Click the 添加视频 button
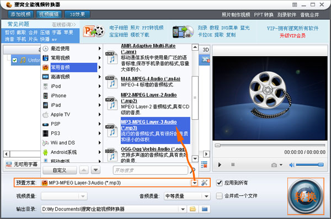The height and width of the screenshot is (219, 331). (20, 14)
